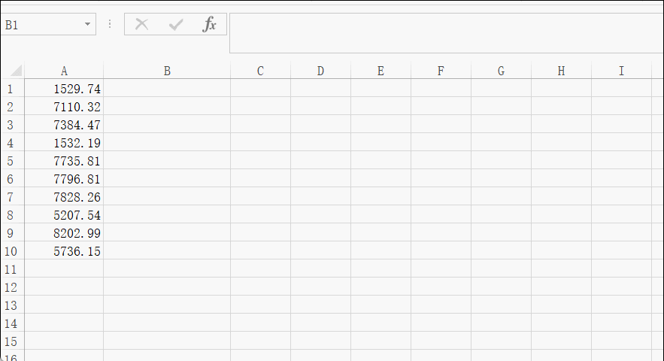Select the cell containing 7384.47
Screen dimensions: 664x361
64,125
